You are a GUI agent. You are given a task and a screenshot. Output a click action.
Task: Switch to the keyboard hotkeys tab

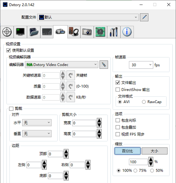[47, 32]
